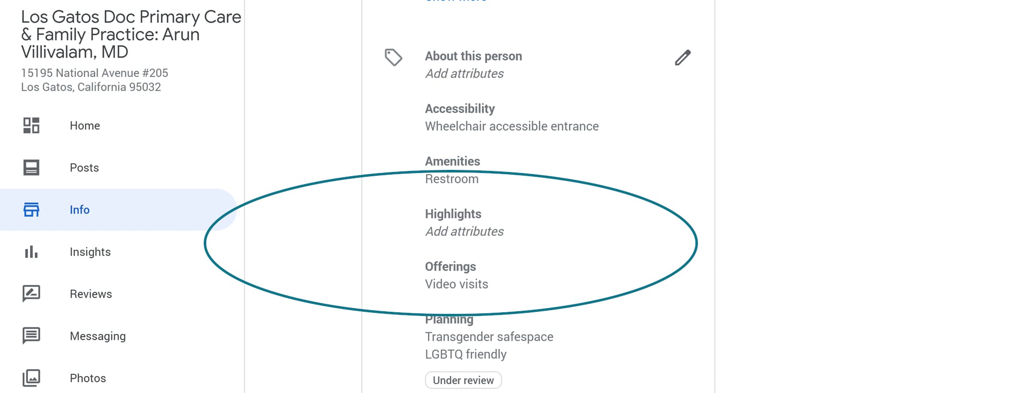
Task: Click the Insights bar chart icon
Action: point(31,252)
